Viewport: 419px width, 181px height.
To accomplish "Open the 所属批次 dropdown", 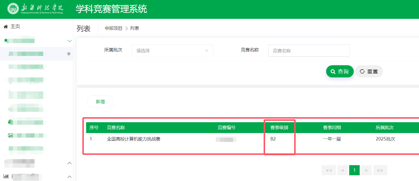I will click(x=172, y=50).
